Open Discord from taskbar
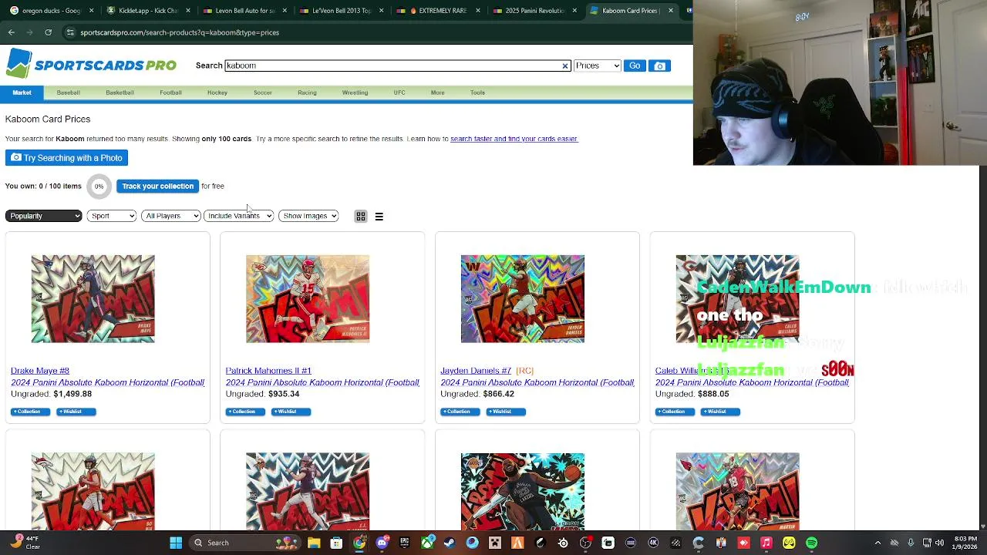This screenshot has width=987, height=555. (382, 543)
